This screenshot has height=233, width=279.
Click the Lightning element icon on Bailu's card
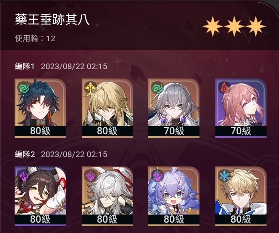point(158,176)
